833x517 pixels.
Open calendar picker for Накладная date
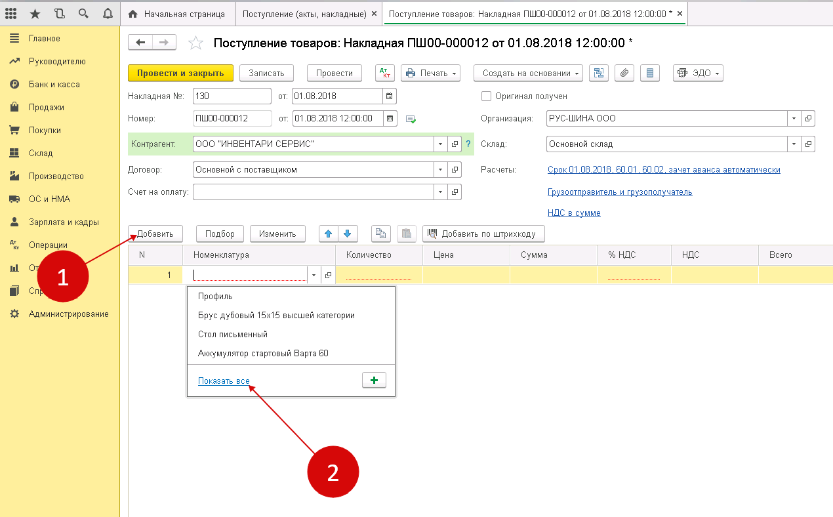pos(390,96)
